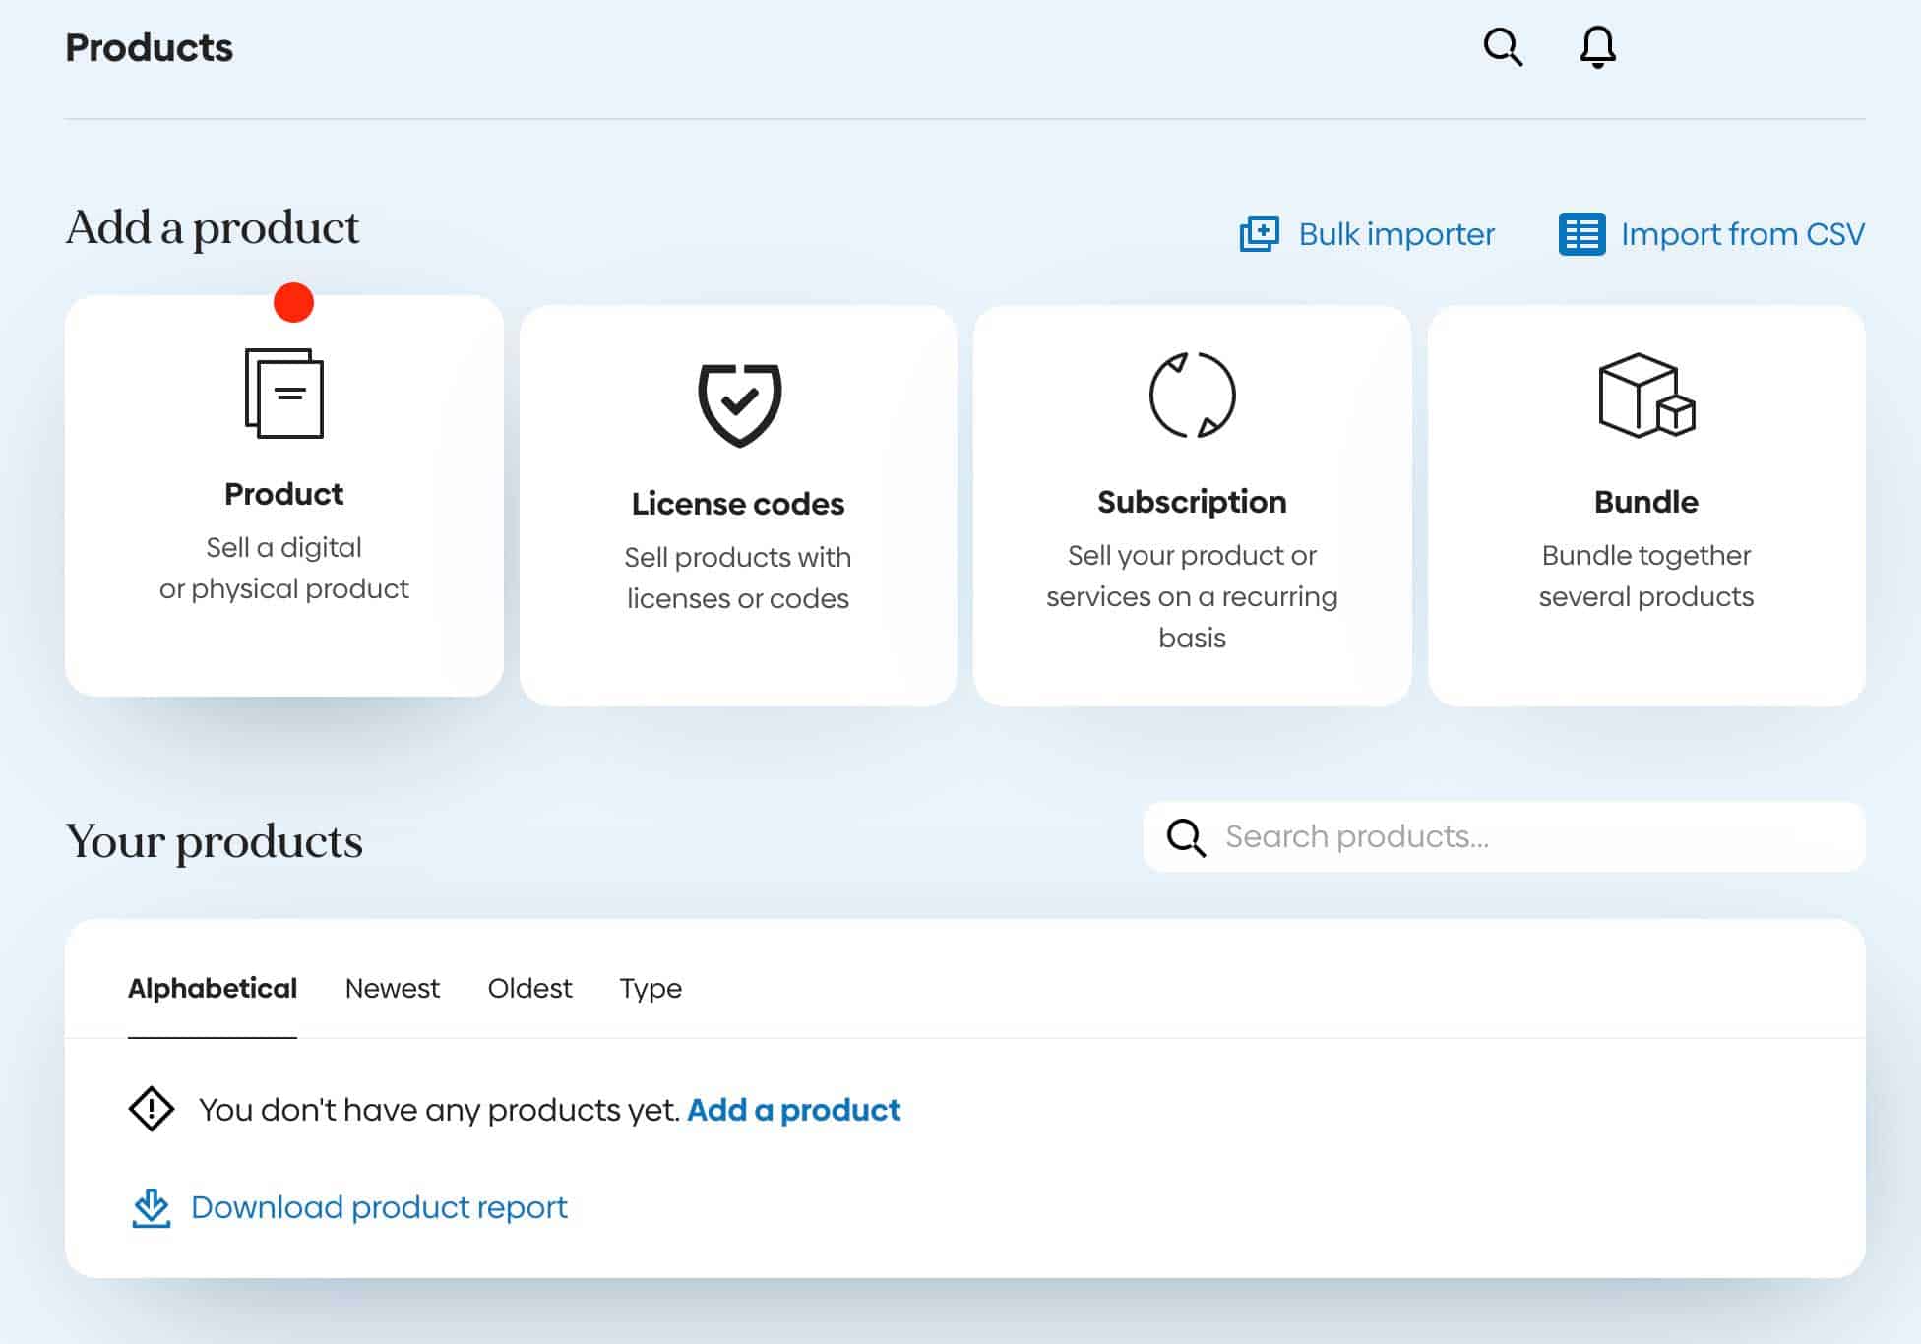
Task: Click the Bulk importer icon
Action: (x=1259, y=234)
